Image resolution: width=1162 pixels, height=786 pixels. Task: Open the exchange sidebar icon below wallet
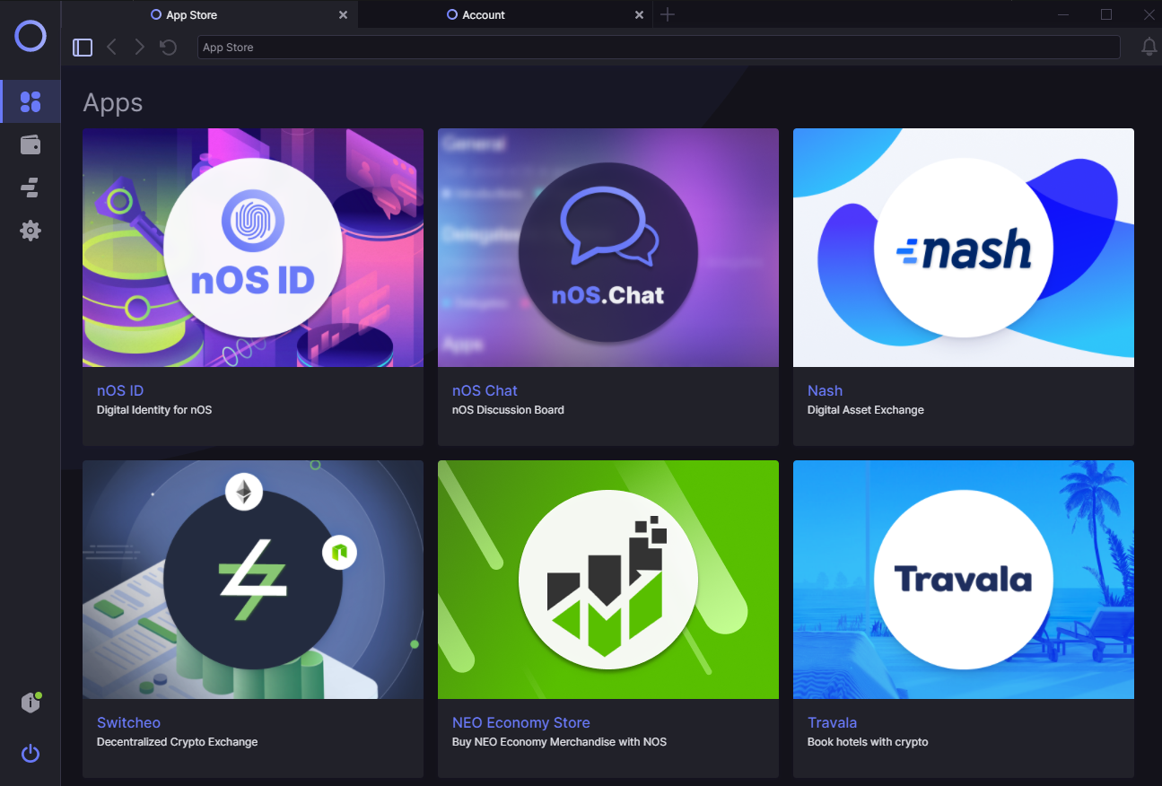[31, 188]
